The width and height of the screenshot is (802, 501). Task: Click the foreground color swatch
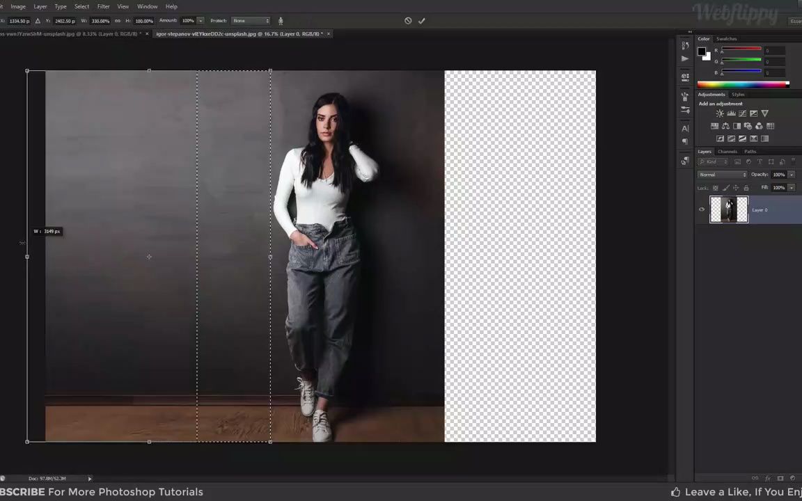click(x=702, y=51)
